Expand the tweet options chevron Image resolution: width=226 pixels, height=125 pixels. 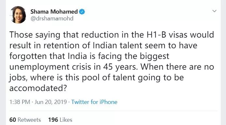pos(215,11)
